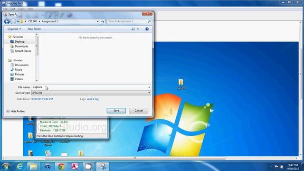
Task: Open Snipping Tool File menu
Action: point(5,9)
